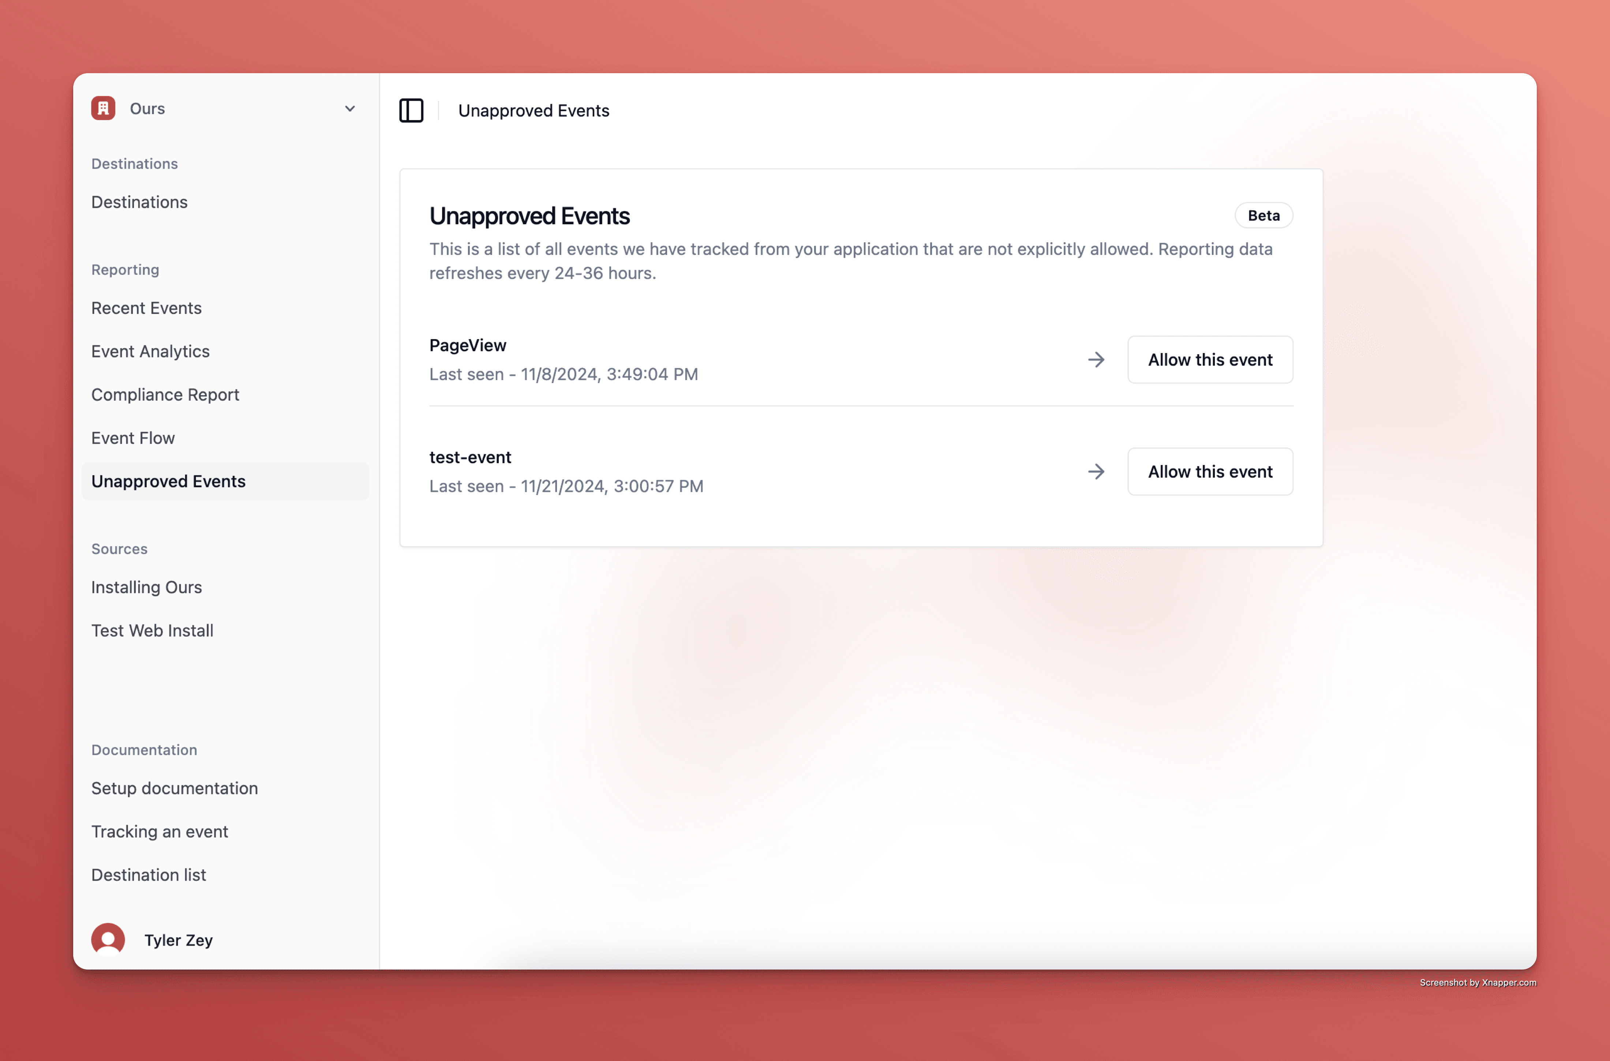This screenshot has width=1610, height=1061.
Task: Click the Reporting section label
Action: coord(125,269)
